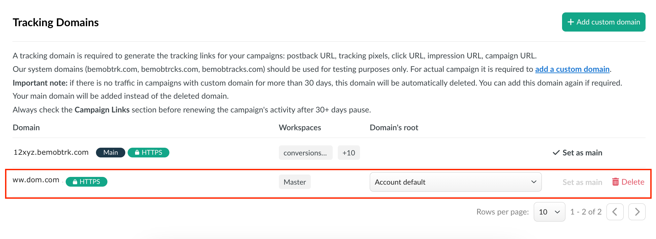Screen dimensions: 656x239
Task: Click the Domain column header
Action: tap(26, 128)
